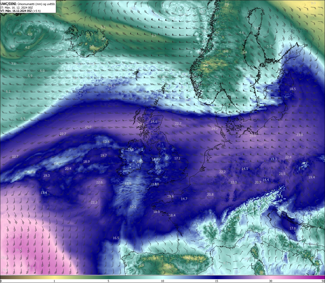This screenshot has height=283, width=325.
Task: Select the 12.0 value over southwest England
Action: [156, 184]
